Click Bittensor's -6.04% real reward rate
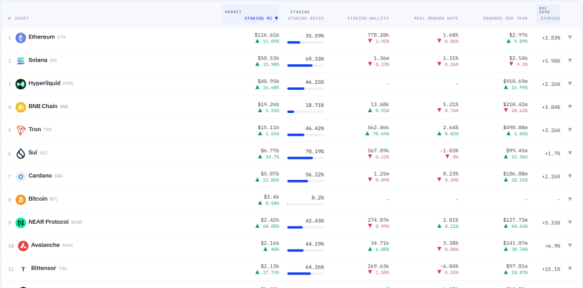This screenshot has height=288, width=583. coord(449,266)
